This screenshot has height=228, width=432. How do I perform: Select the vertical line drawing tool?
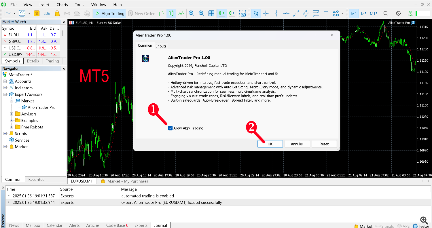point(276,13)
